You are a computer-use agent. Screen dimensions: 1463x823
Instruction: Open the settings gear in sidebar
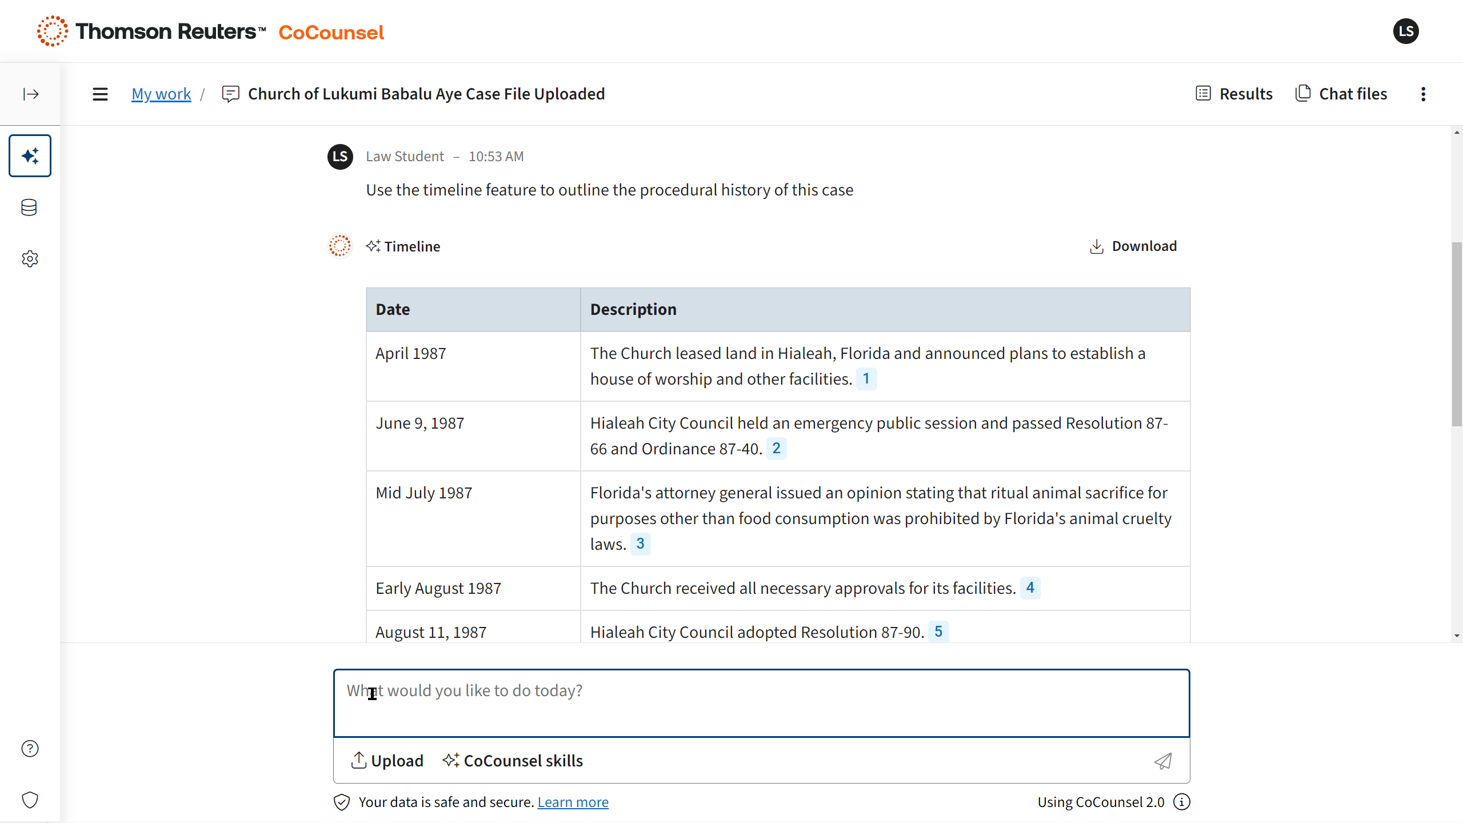(30, 259)
